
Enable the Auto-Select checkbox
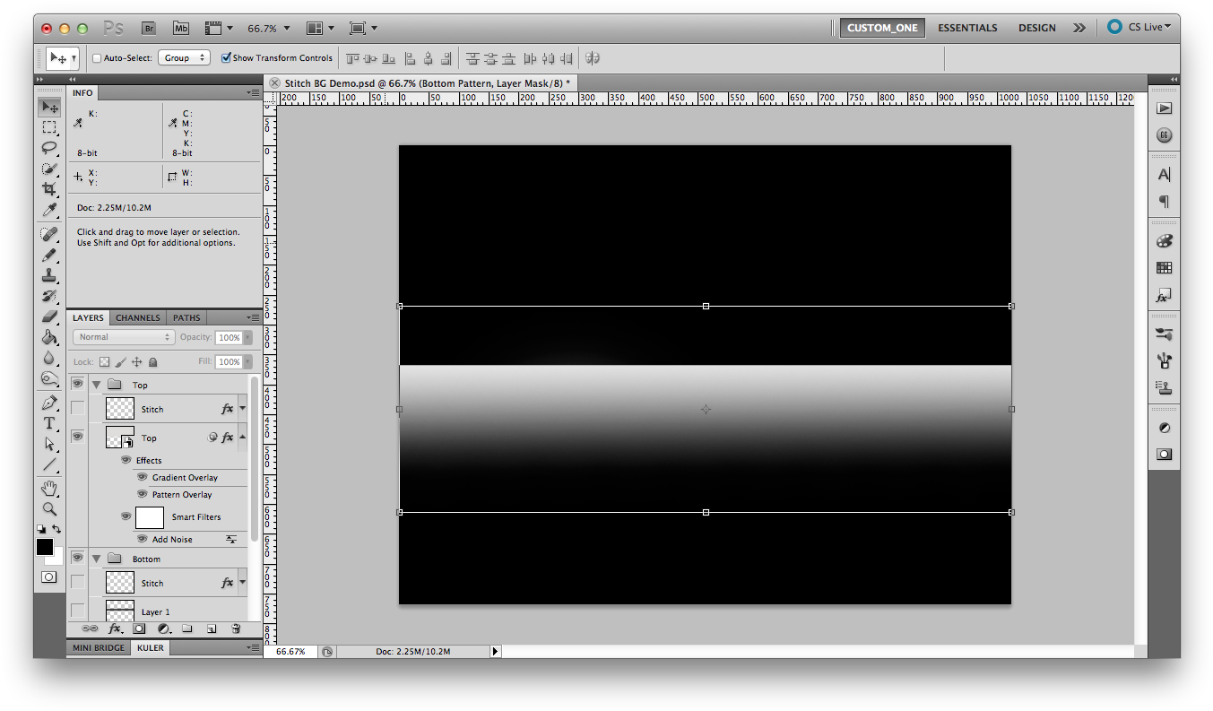[x=96, y=57]
